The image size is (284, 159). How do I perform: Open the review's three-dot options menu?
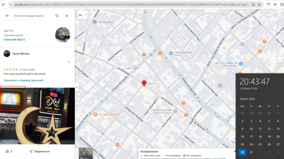[69, 62]
